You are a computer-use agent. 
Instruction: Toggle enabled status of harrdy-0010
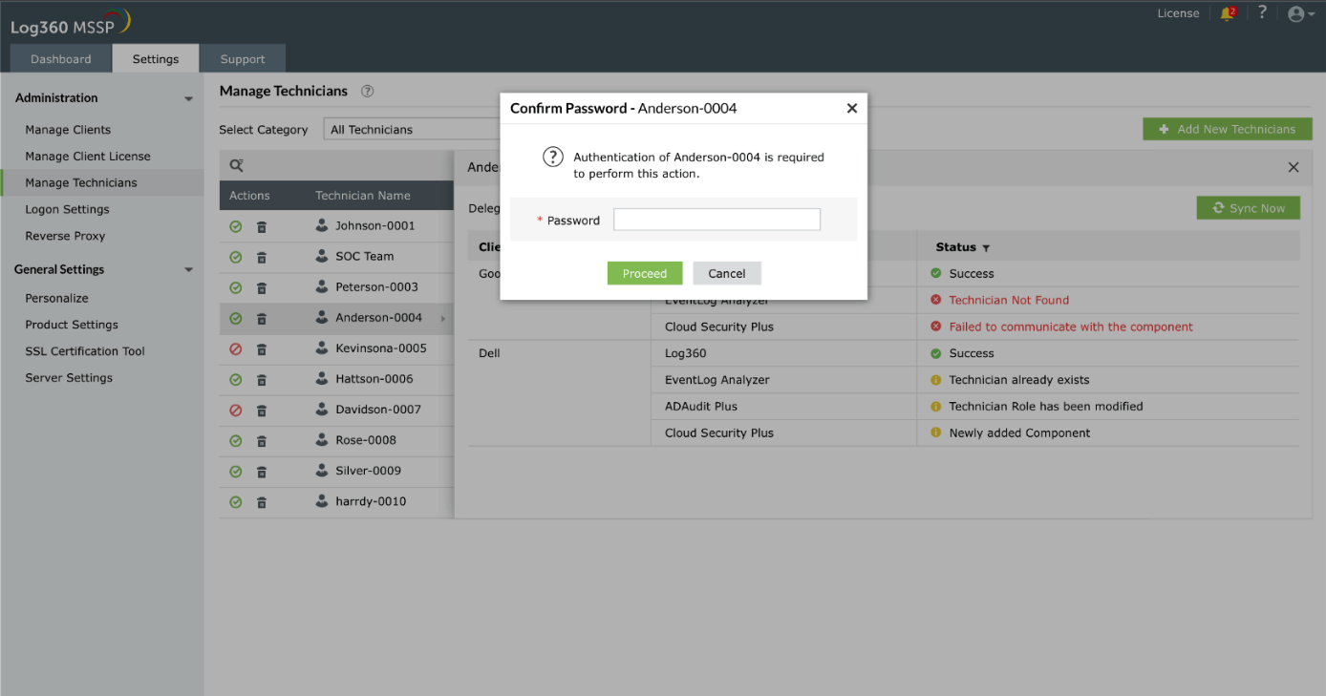(236, 501)
